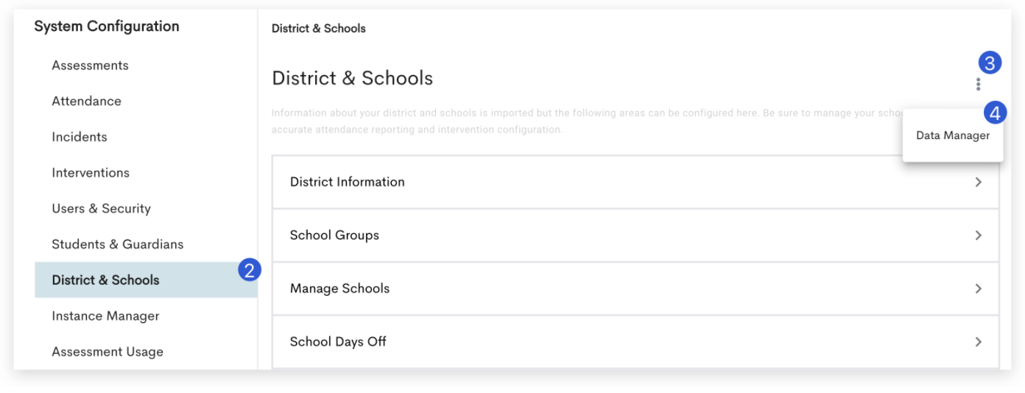
Task: Open the three-dot more options menu
Action: click(x=978, y=85)
